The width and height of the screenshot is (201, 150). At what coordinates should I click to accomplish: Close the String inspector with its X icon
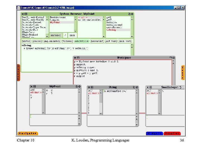pyautogui.click(x=89, y=87)
